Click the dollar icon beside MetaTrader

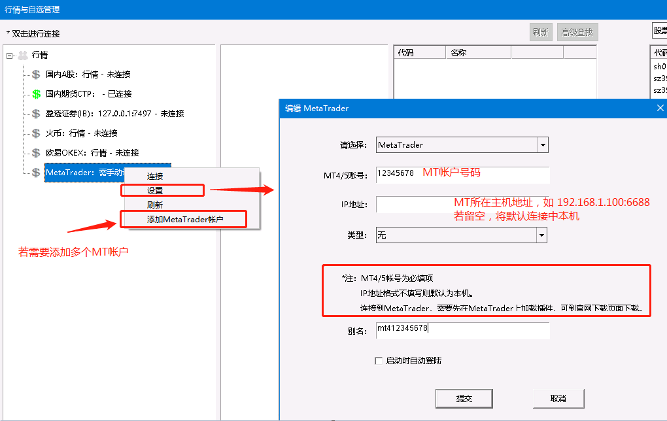[36, 173]
